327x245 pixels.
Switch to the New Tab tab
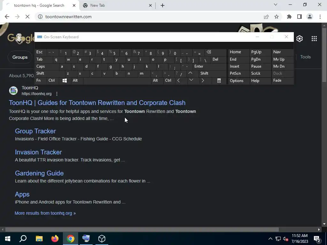pos(117,6)
